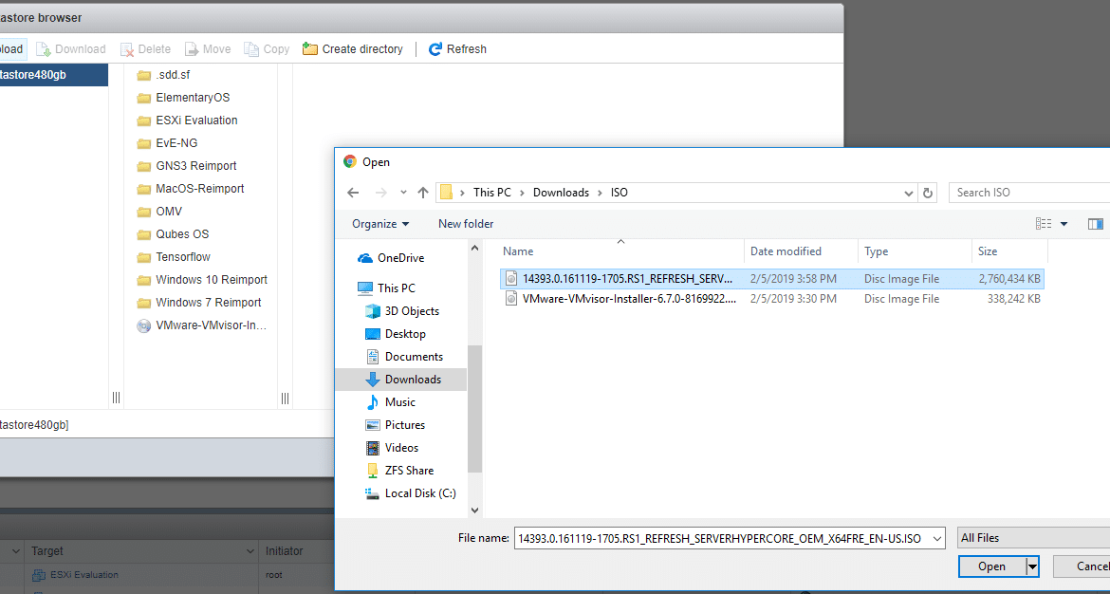This screenshot has height=594, width=1110.
Task: Click the Music note icon in sidebar
Action: pyautogui.click(x=372, y=402)
